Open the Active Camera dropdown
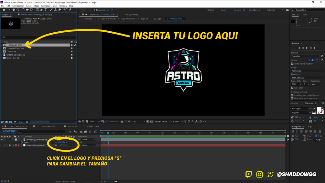 pos(162,122)
